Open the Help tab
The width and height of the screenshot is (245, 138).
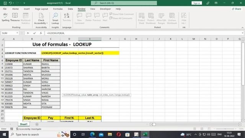118,9
